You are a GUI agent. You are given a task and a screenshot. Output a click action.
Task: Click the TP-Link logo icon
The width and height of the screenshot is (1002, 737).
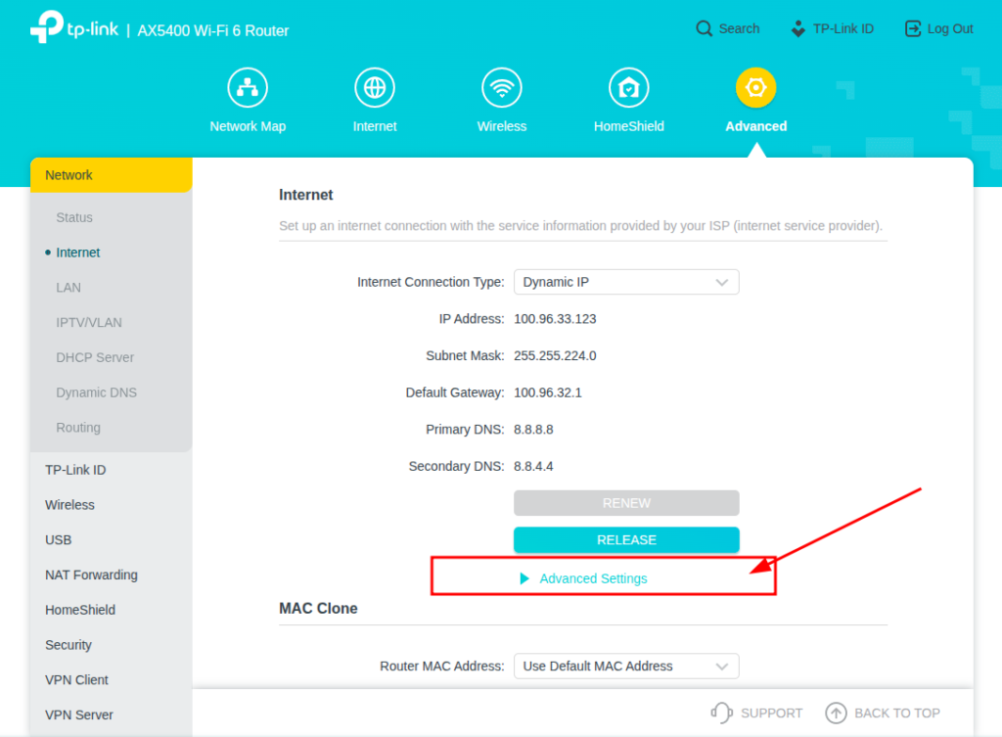[x=47, y=29]
